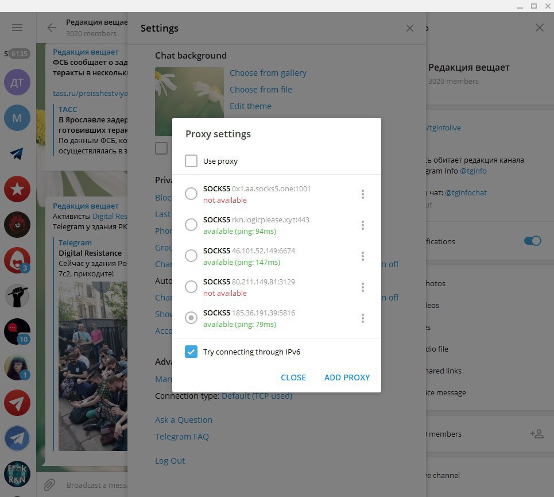Open the @tginfochat mention link
This screenshot has height=497, width=554.
466,192
